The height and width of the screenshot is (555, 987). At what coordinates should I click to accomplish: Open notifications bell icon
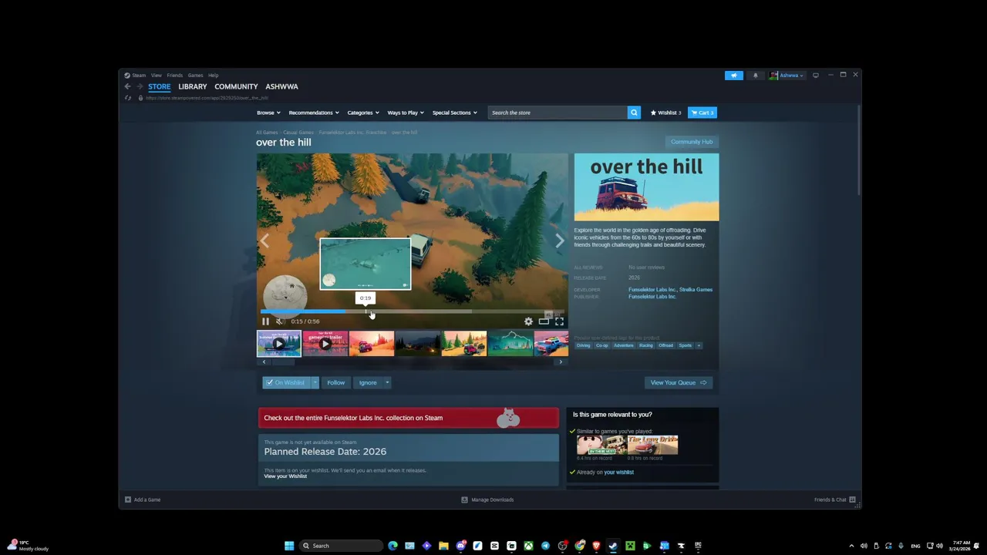coord(756,75)
